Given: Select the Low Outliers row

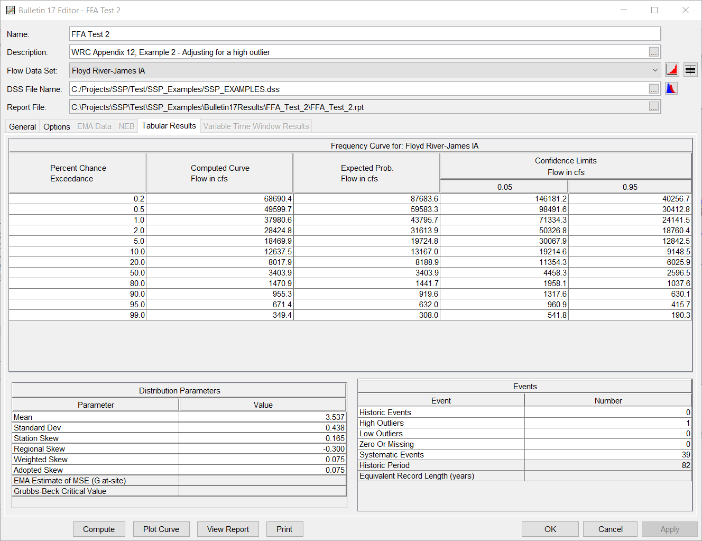Looking at the screenshot, I should tap(525, 434).
